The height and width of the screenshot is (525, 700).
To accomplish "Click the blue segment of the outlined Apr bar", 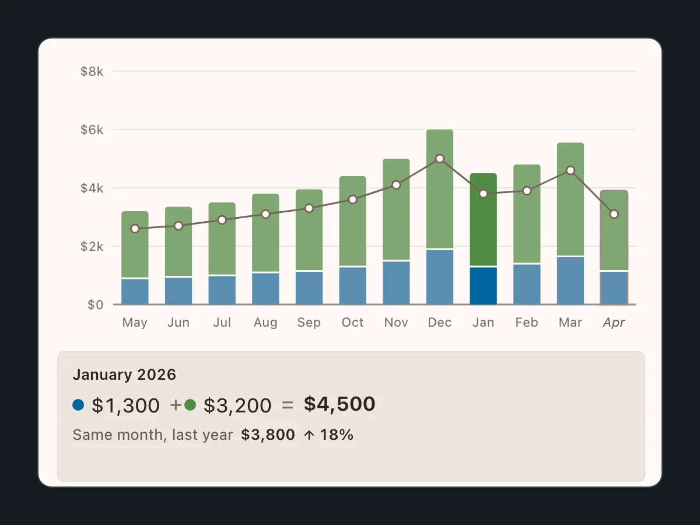I will 614,288.
